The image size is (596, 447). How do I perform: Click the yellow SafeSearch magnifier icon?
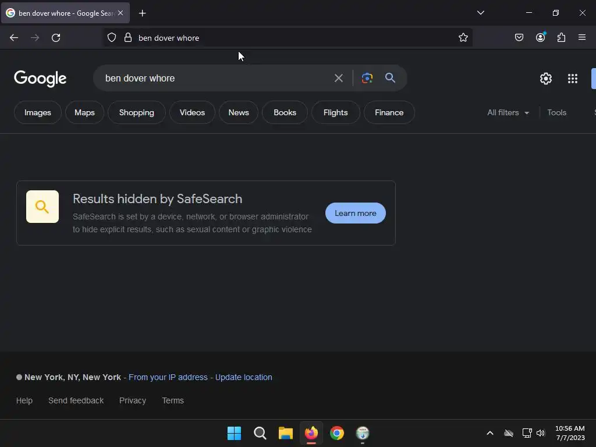[x=42, y=207]
